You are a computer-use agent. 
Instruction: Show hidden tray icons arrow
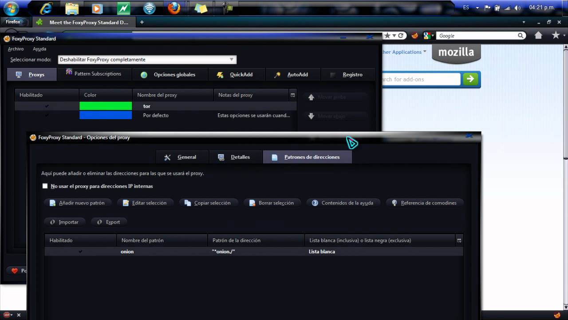(477, 8)
